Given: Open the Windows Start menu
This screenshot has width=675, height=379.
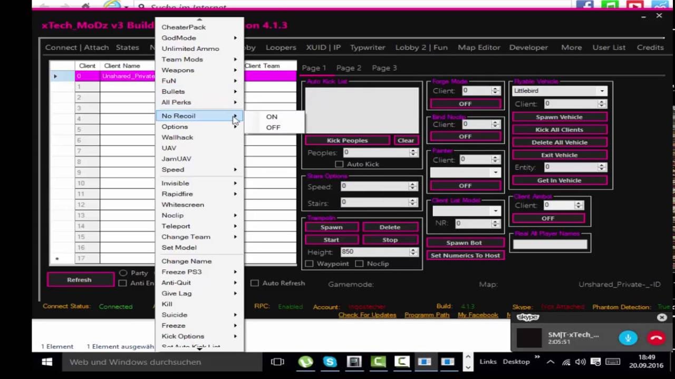Looking at the screenshot, I should 46,362.
